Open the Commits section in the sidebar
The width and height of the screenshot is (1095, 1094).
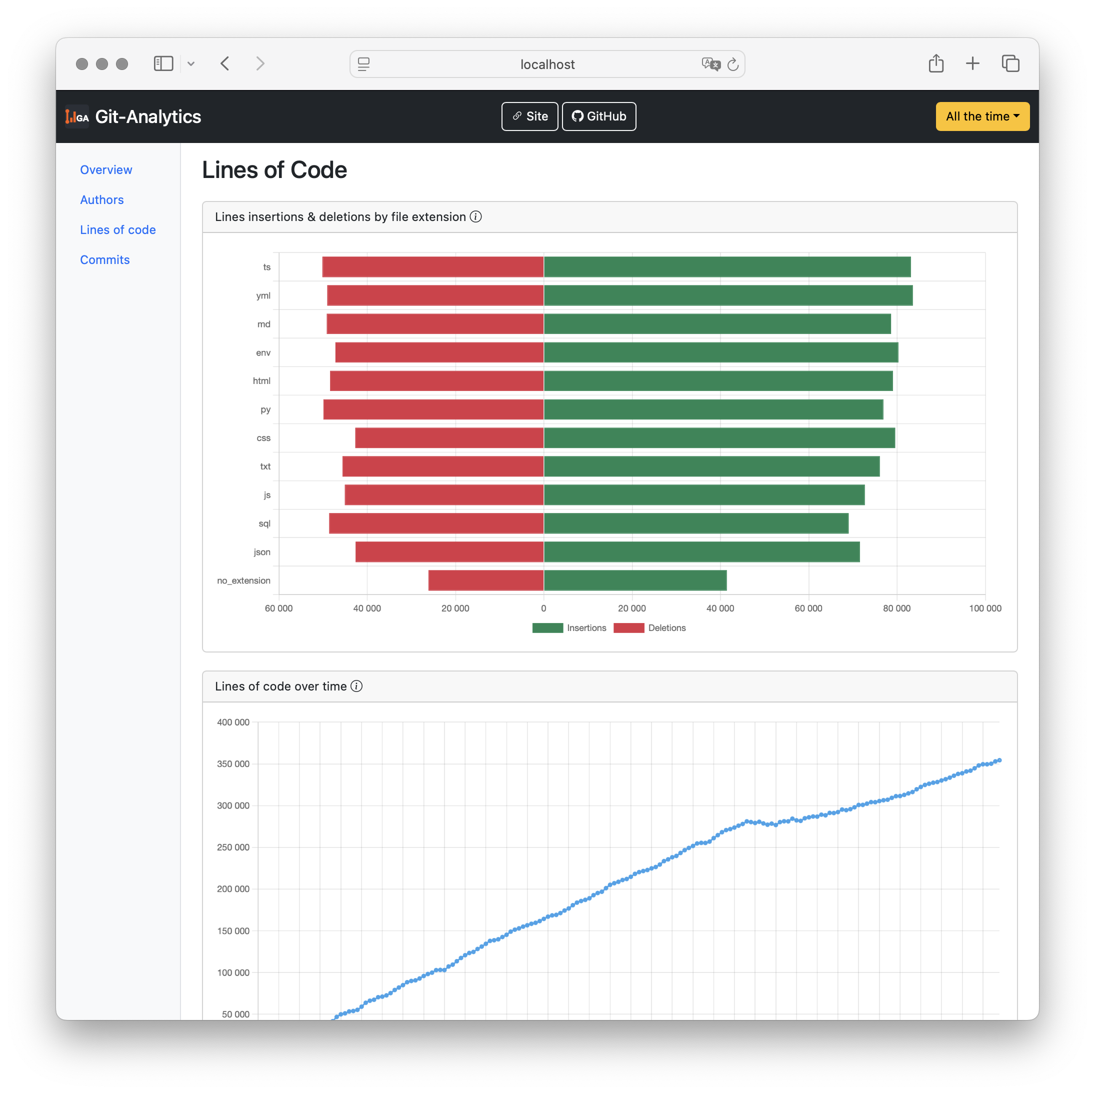(105, 259)
